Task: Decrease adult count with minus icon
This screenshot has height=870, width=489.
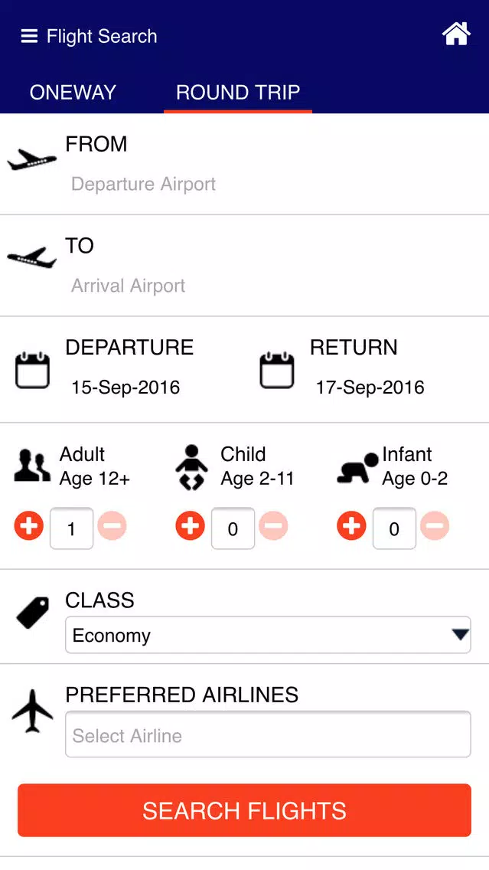Action: (x=112, y=525)
